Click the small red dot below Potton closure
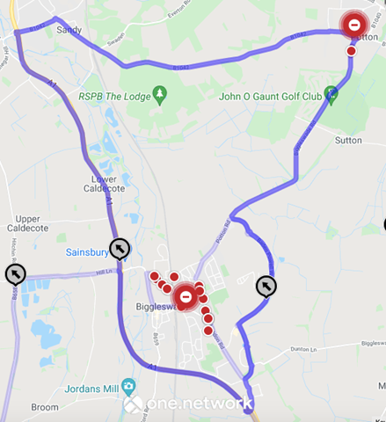This screenshot has width=386, height=422. tap(351, 51)
